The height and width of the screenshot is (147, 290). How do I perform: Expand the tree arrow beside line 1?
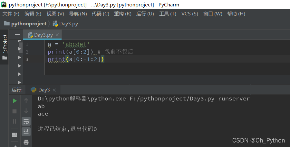click(x=19, y=41)
